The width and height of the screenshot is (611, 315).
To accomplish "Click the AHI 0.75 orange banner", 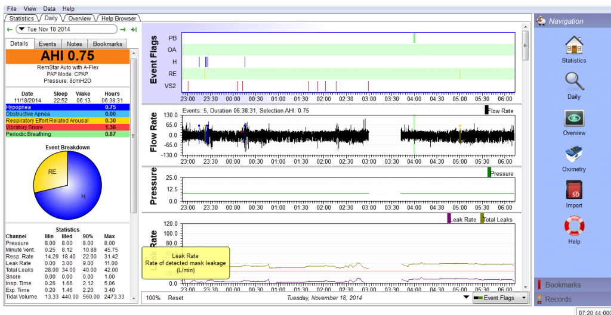I will point(67,57).
